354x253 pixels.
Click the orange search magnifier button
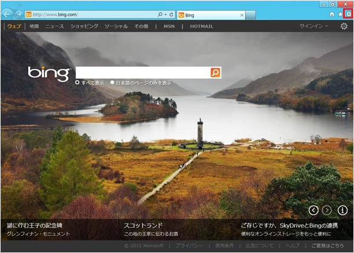coord(215,73)
